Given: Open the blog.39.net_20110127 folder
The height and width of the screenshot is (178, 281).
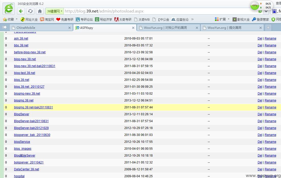Looking at the screenshot, I should click(29, 87).
